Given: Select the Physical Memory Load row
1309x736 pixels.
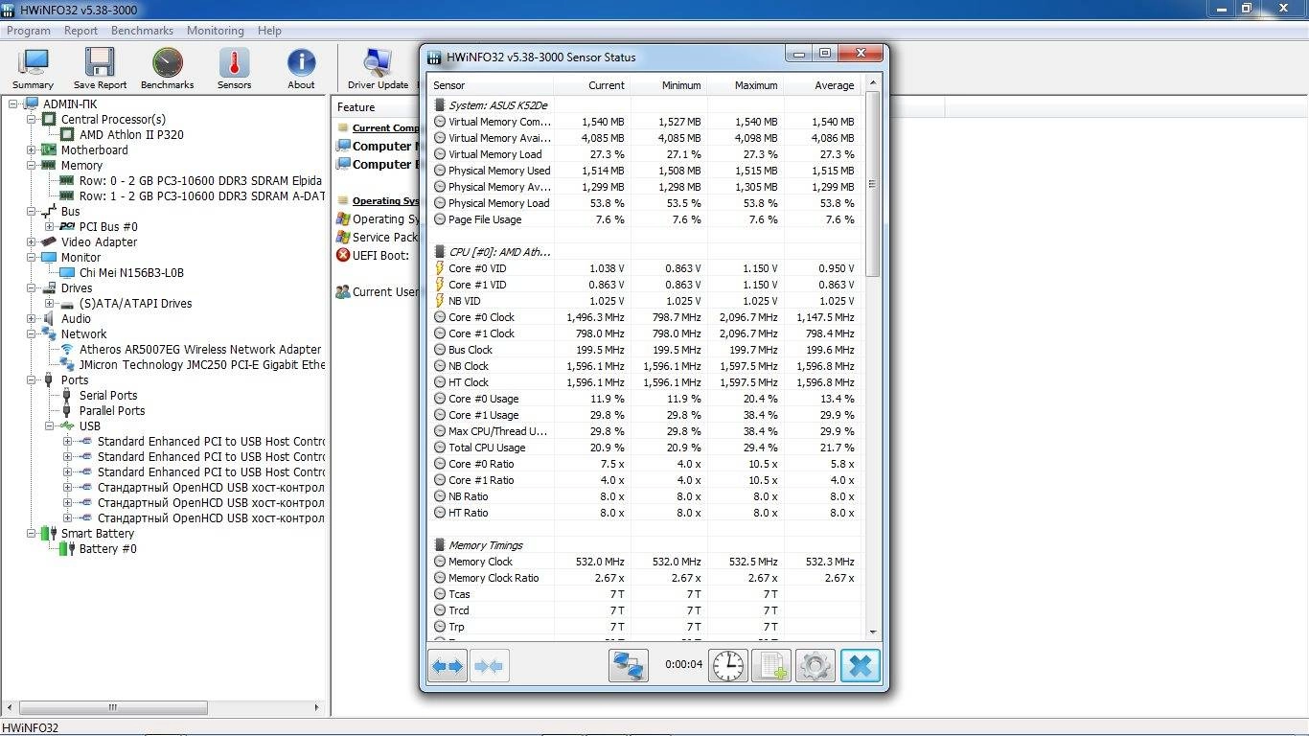Looking at the screenshot, I should point(644,203).
